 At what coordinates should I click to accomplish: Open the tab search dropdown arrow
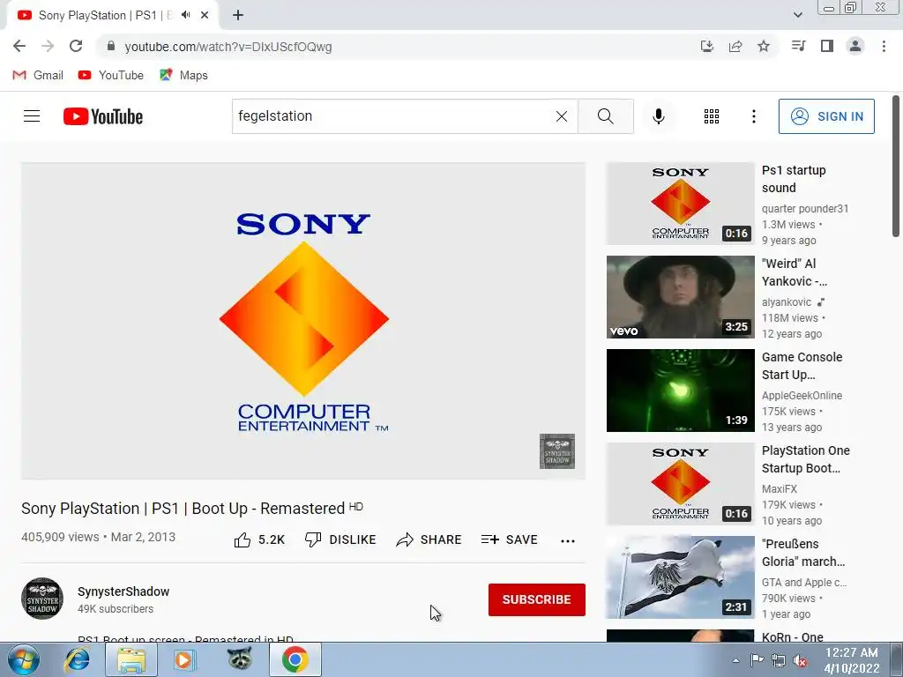click(x=797, y=15)
